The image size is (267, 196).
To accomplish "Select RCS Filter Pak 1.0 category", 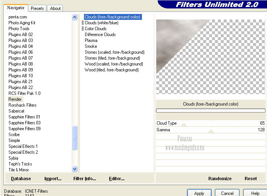I will click(x=25, y=93).
